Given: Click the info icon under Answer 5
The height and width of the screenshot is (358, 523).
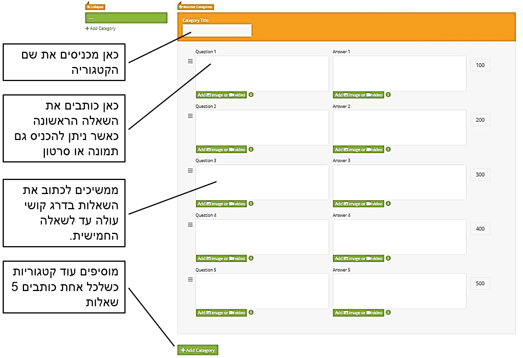Looking at the screenshot, I should (388, 313).
